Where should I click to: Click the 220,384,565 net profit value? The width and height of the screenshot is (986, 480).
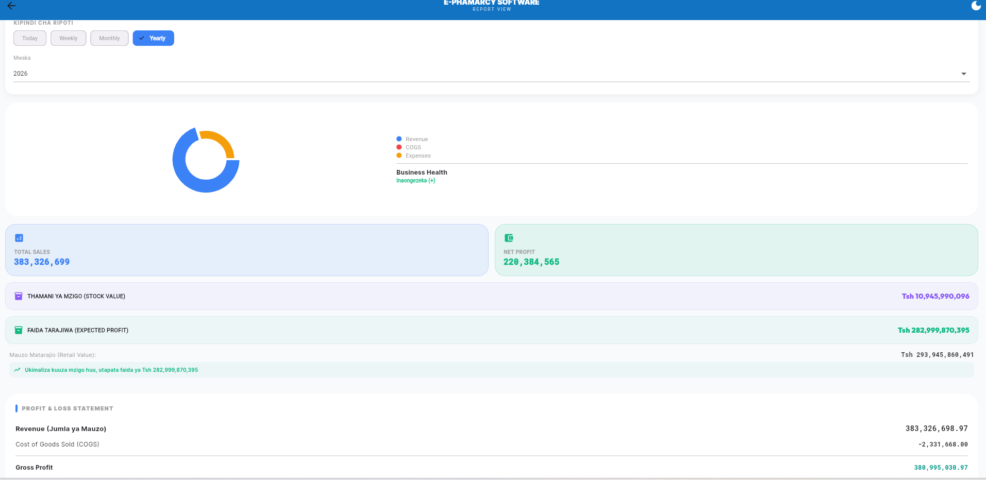click(531, 262)
